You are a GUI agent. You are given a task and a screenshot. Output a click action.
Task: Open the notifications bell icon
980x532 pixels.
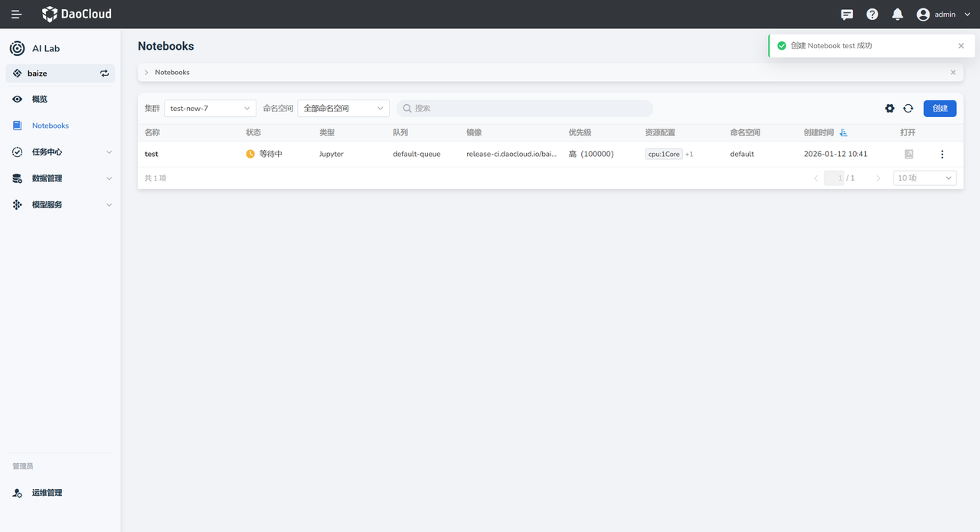pos(897,15)
